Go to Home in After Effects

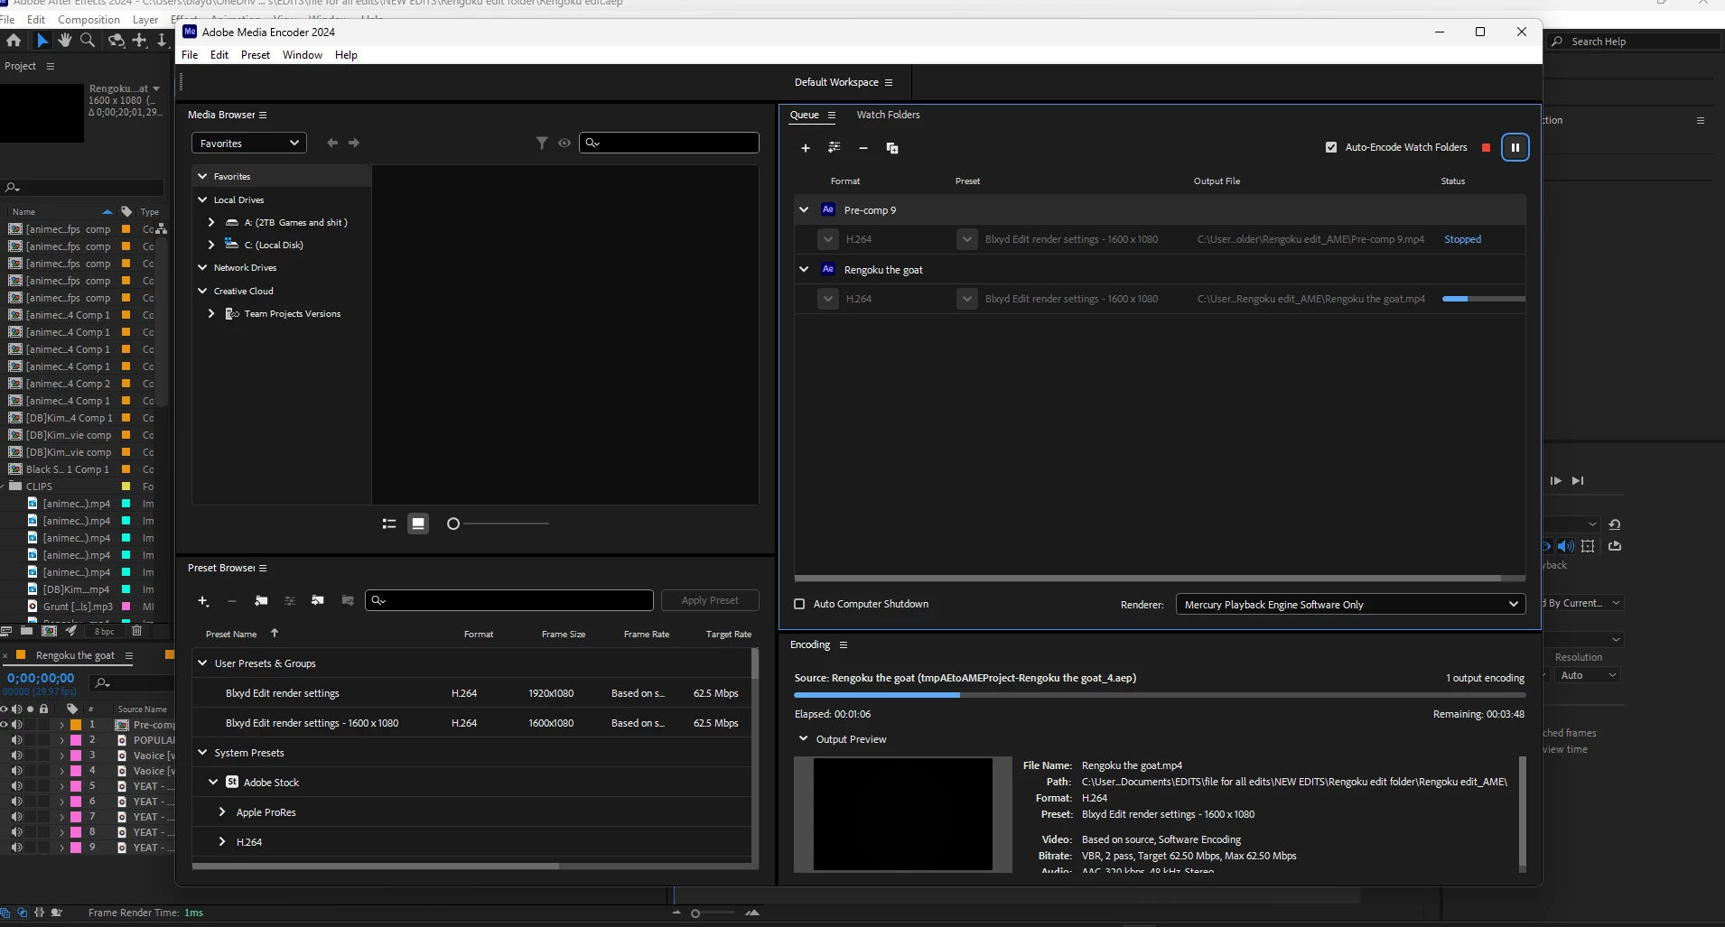(x=14, y=41)
